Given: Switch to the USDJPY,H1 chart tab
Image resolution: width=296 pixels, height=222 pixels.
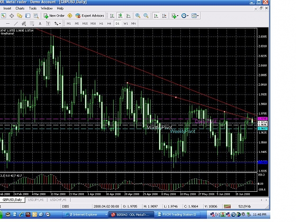Looking at the screenshot, I should click(x=36, y=200).
